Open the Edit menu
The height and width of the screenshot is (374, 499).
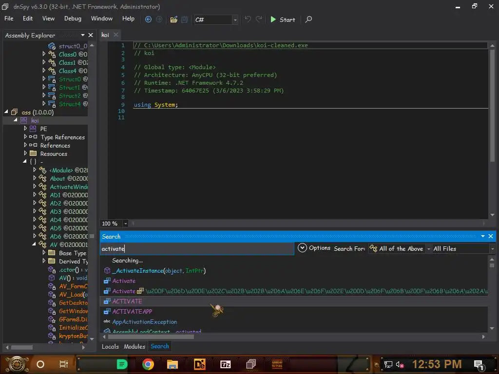point(28,19)
